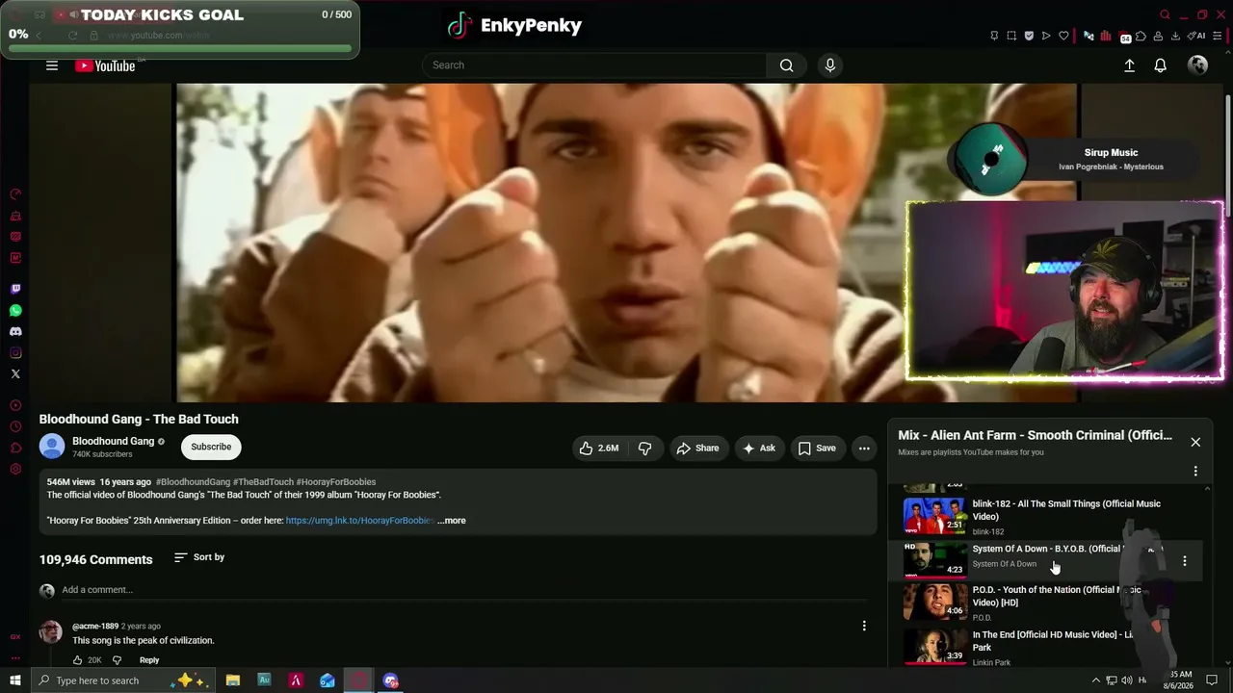Image resolution: width=1233 pixels, height=693 pixels.
Task: Open the #BloodhoundGang hashtag
Action: click(x=193, y=482)
